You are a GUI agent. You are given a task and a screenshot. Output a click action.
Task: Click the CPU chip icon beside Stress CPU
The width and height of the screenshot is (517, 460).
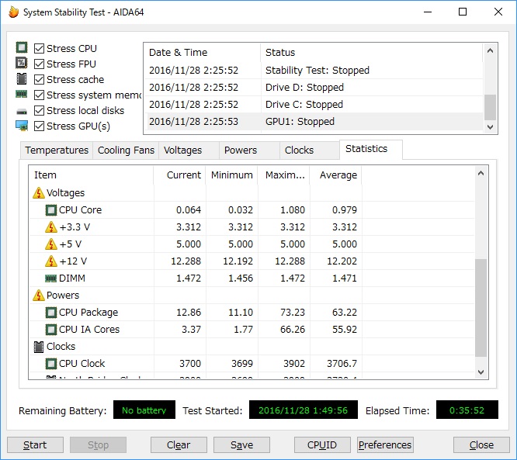tap(22, 48)
